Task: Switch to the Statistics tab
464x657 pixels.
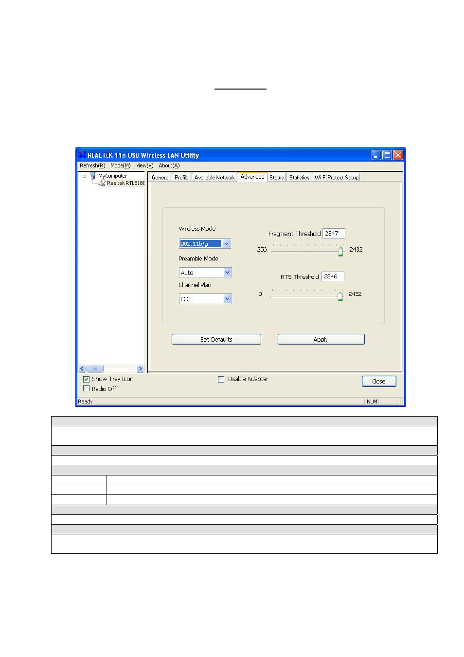Action: point(299,178)
